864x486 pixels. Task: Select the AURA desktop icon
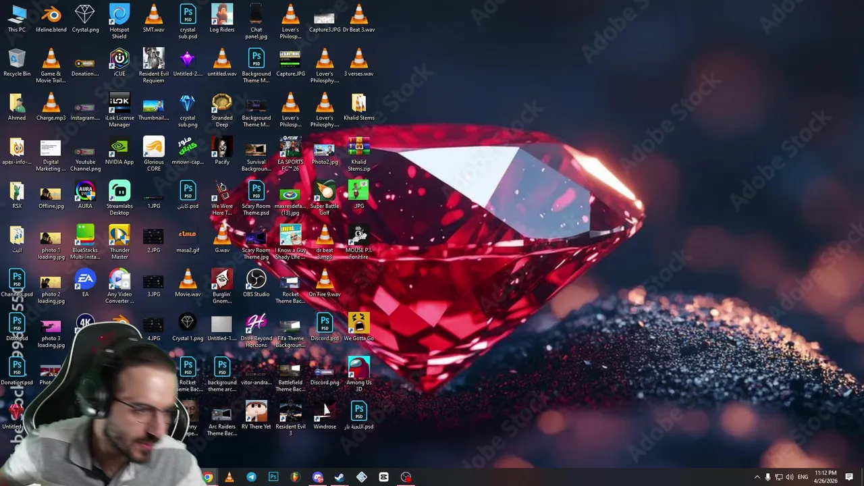click(85, 195)
